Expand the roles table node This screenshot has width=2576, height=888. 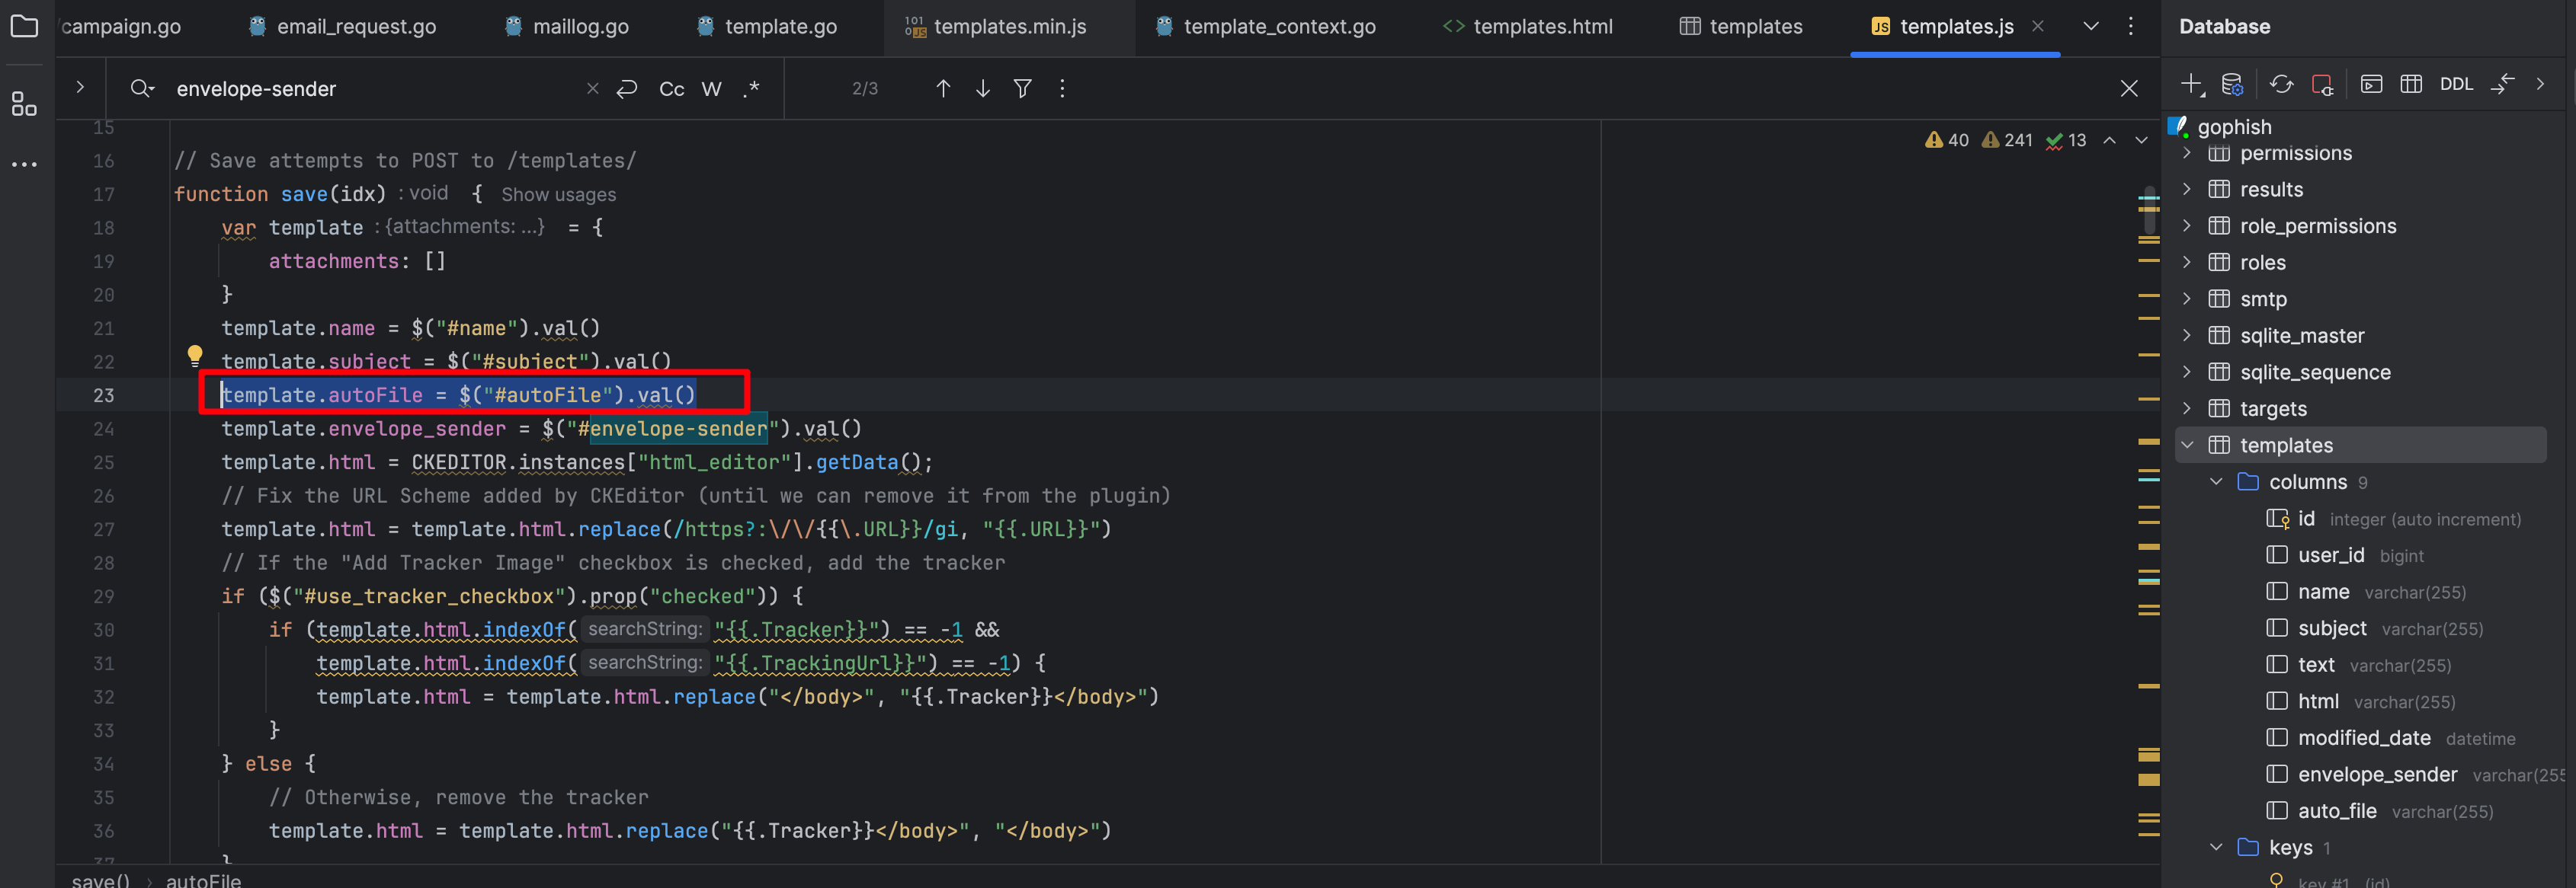pyautogui.click(x=2187, y=263)
